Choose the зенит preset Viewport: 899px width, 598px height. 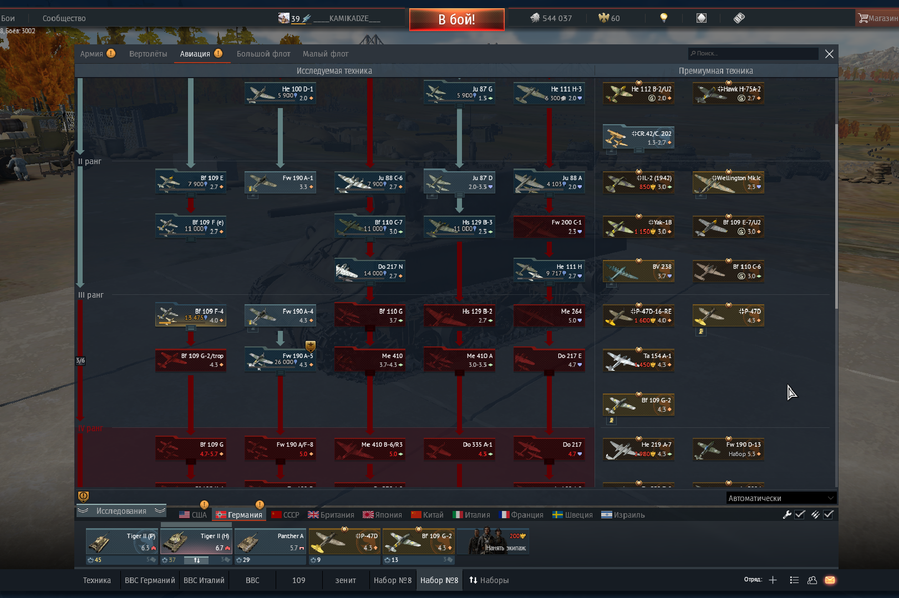(x=346, y=580)
